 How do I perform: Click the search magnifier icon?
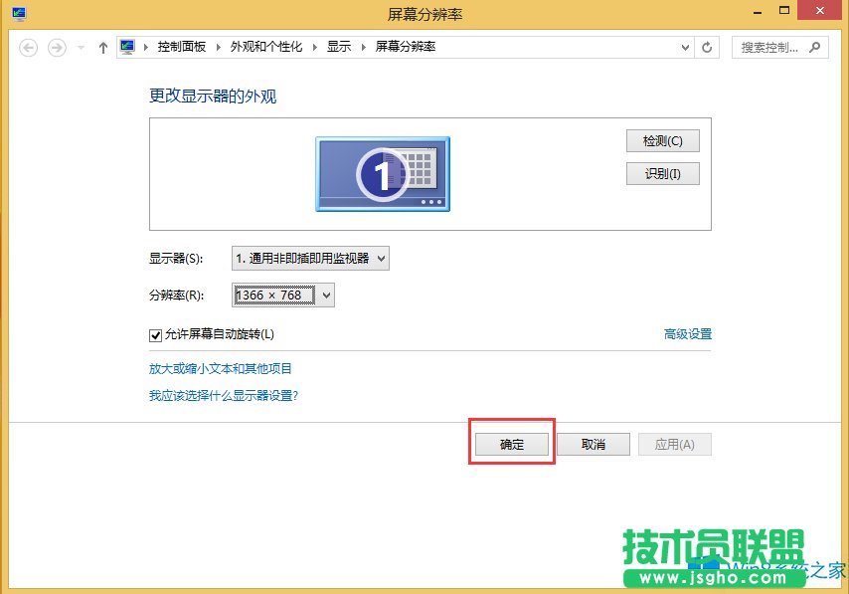tap(815, 47)
